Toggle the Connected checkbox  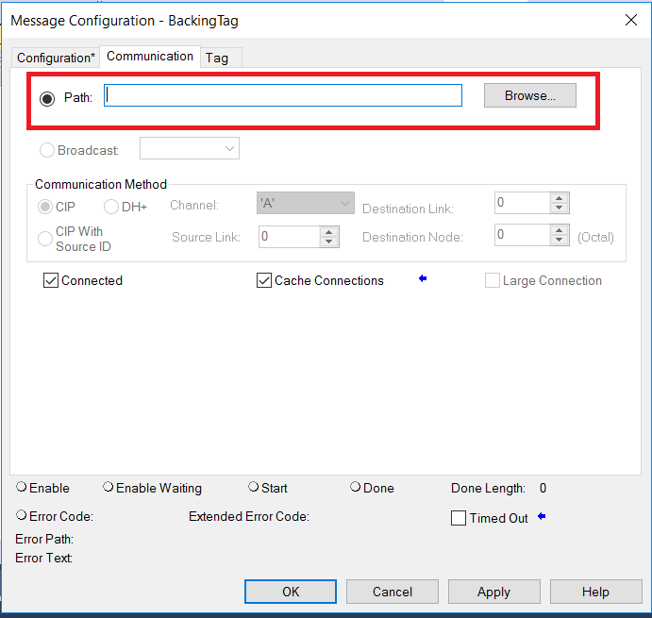point(51,281)
